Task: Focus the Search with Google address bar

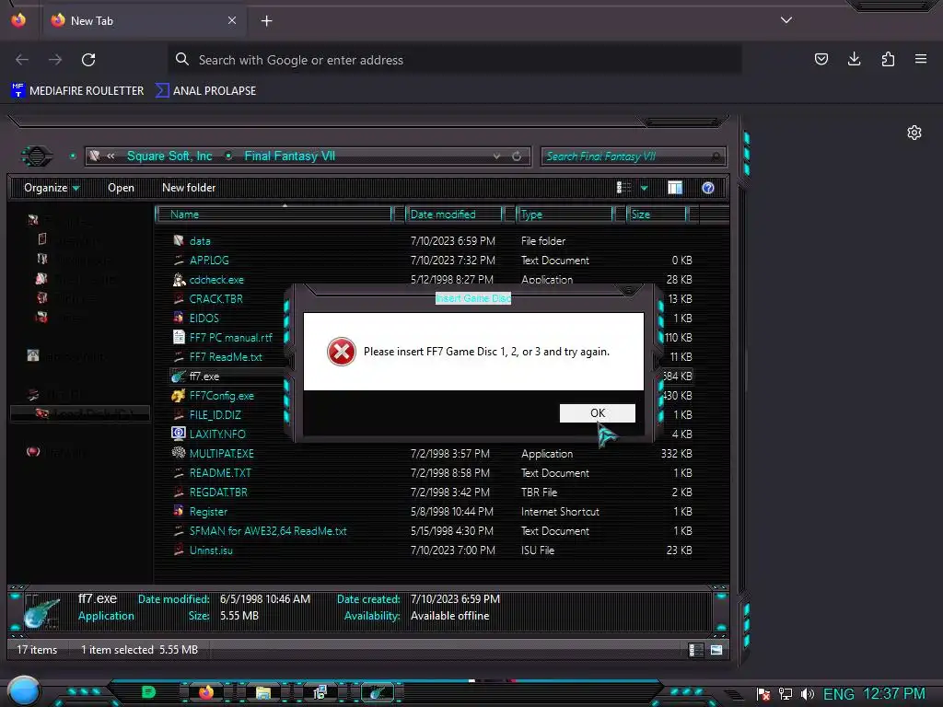Action: (455, 60)
